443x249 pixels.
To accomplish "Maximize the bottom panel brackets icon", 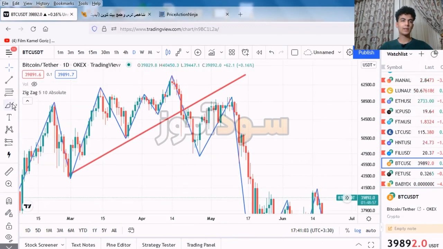I will [x=371, y=245].
